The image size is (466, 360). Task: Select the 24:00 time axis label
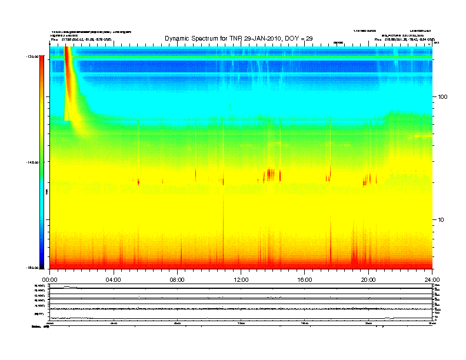point(432,280)
